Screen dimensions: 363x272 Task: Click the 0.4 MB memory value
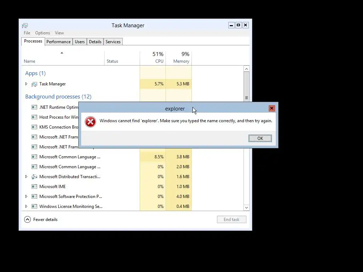click(183, 206)
